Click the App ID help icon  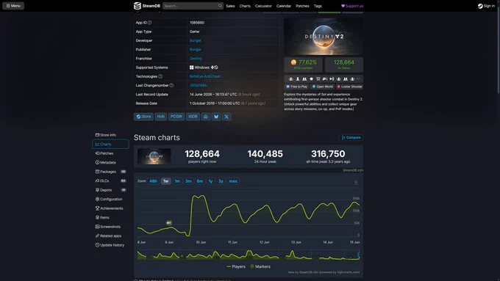[x=149, y=23]
